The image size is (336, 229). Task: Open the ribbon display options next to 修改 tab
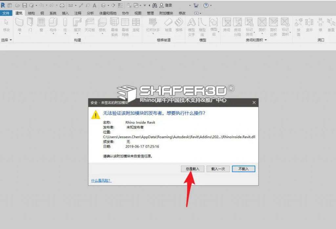[198, 13]
